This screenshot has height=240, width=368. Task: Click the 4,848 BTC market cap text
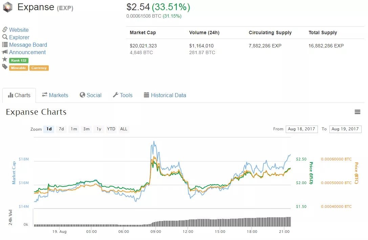141,52
